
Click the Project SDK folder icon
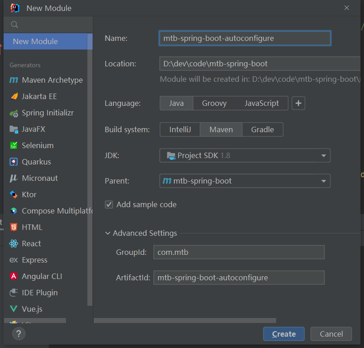[x=171, y=155]
